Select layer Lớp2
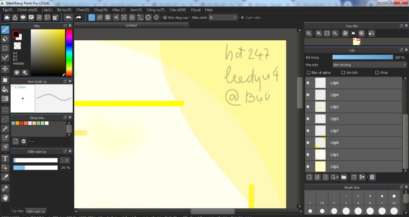 coord(353,166)
